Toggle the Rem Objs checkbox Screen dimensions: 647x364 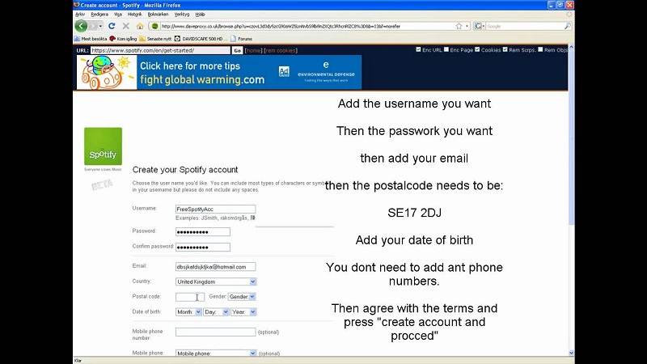click(x=540, y=49)
